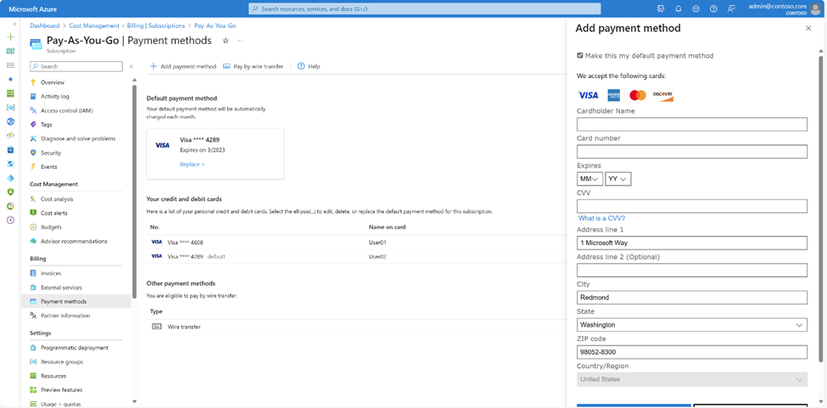Expand the left rail with the double chevron
This screenshot has height=408, width=827.
(x=14, y=24)
